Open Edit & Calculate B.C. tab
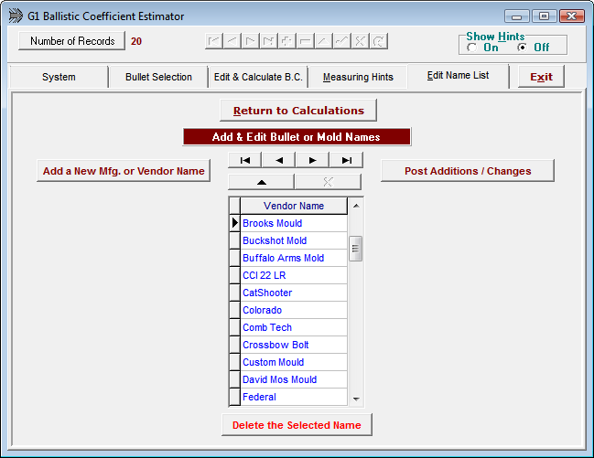594x458 pixels. 258,77
